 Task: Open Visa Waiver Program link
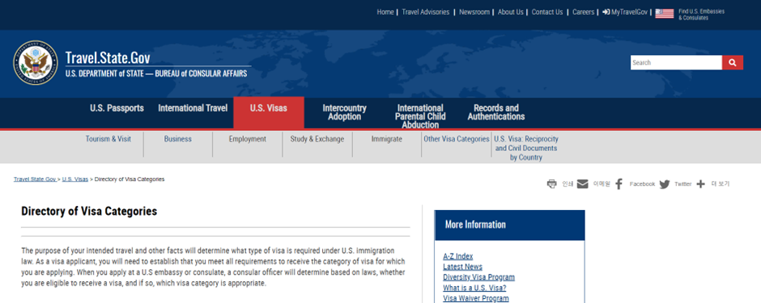tap(476, 299)
